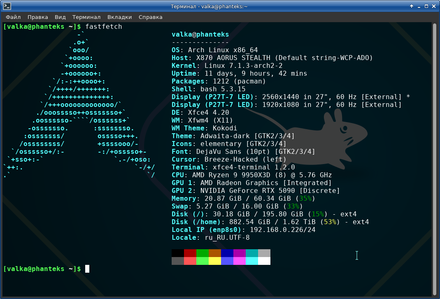Click the 'Disk (/home)' 53% usage line
Viewport: 440px width, 299px height.
pos(270,222)
